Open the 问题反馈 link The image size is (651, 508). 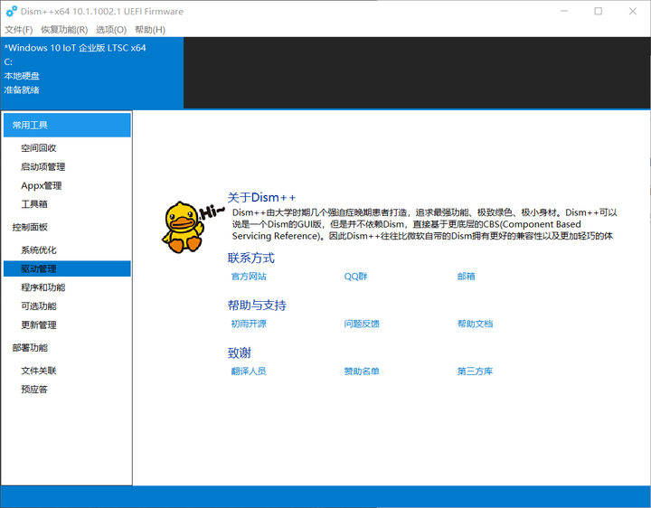(362, 324)
